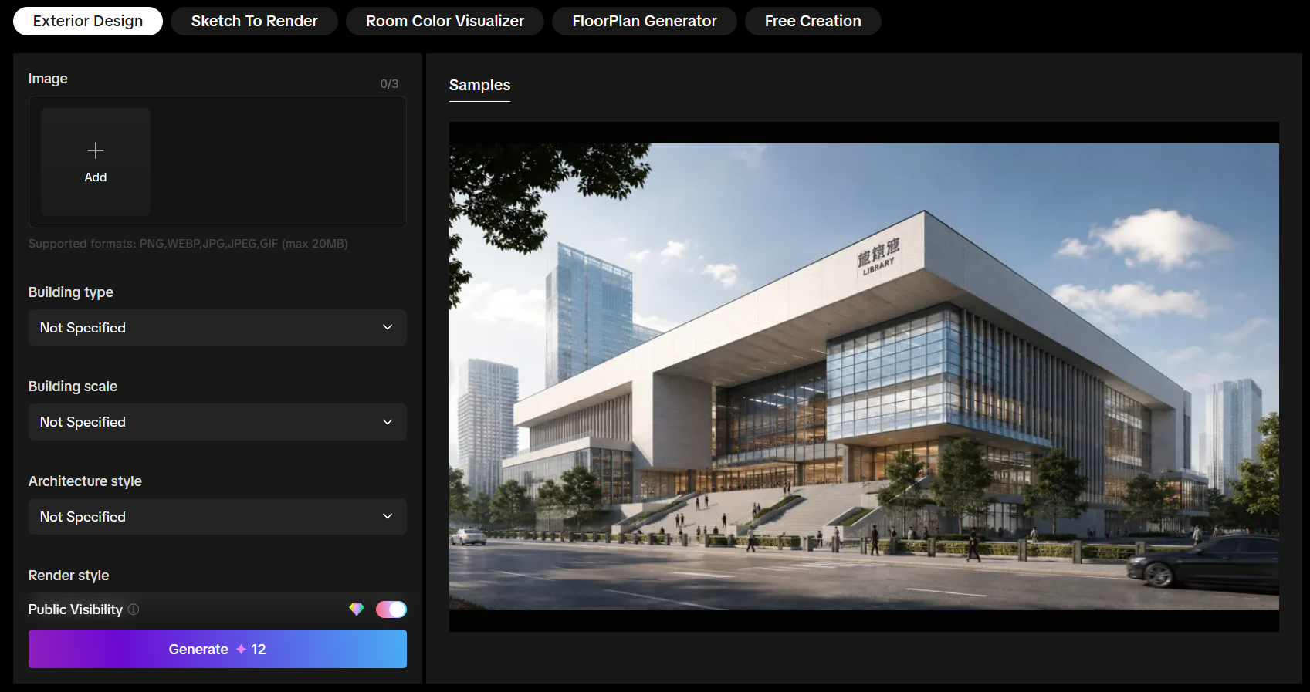This screenshot has height=692, width=1310.
Task: Click the Public Visibility label
Action: click(76, 609)
